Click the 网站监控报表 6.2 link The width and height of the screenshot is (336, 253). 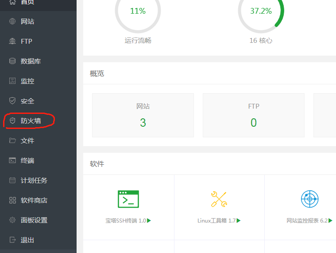[x=307, y=220]
